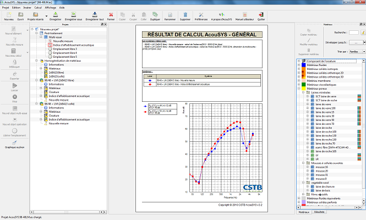366x220 pixels.
Task: Click Nouveau calcul sidebar icon
Action: pyautogui.click(x=14, y=51)
